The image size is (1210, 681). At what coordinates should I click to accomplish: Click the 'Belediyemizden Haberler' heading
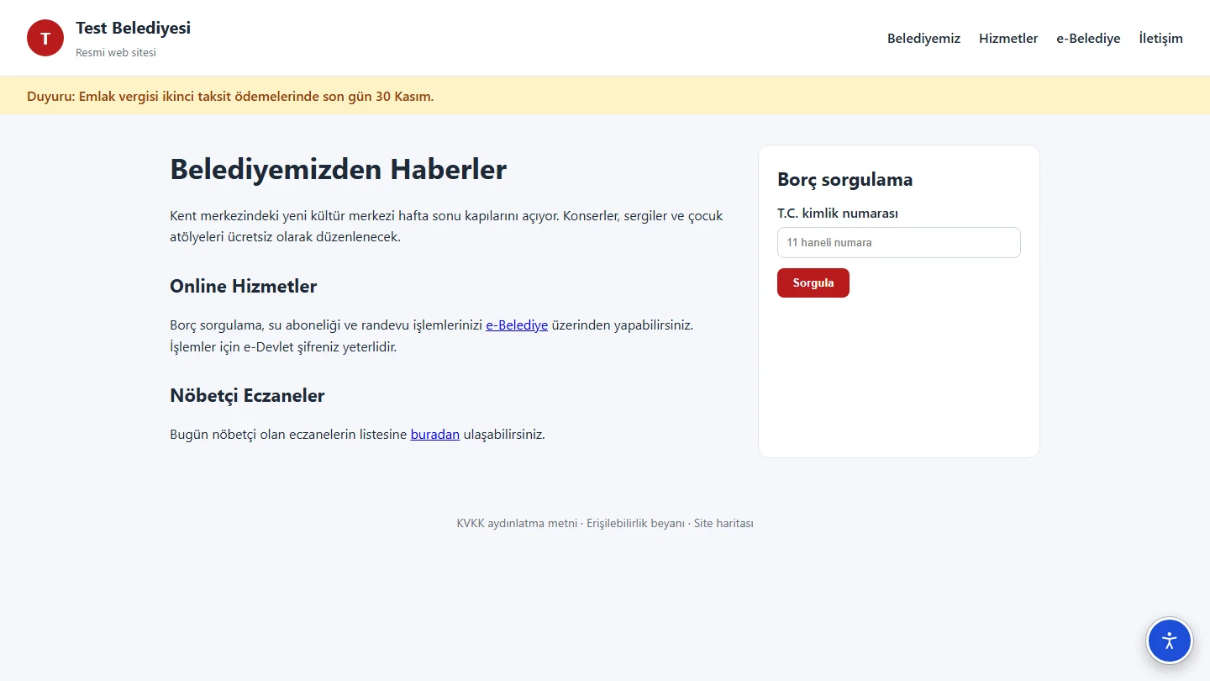(x=338, y=169)
